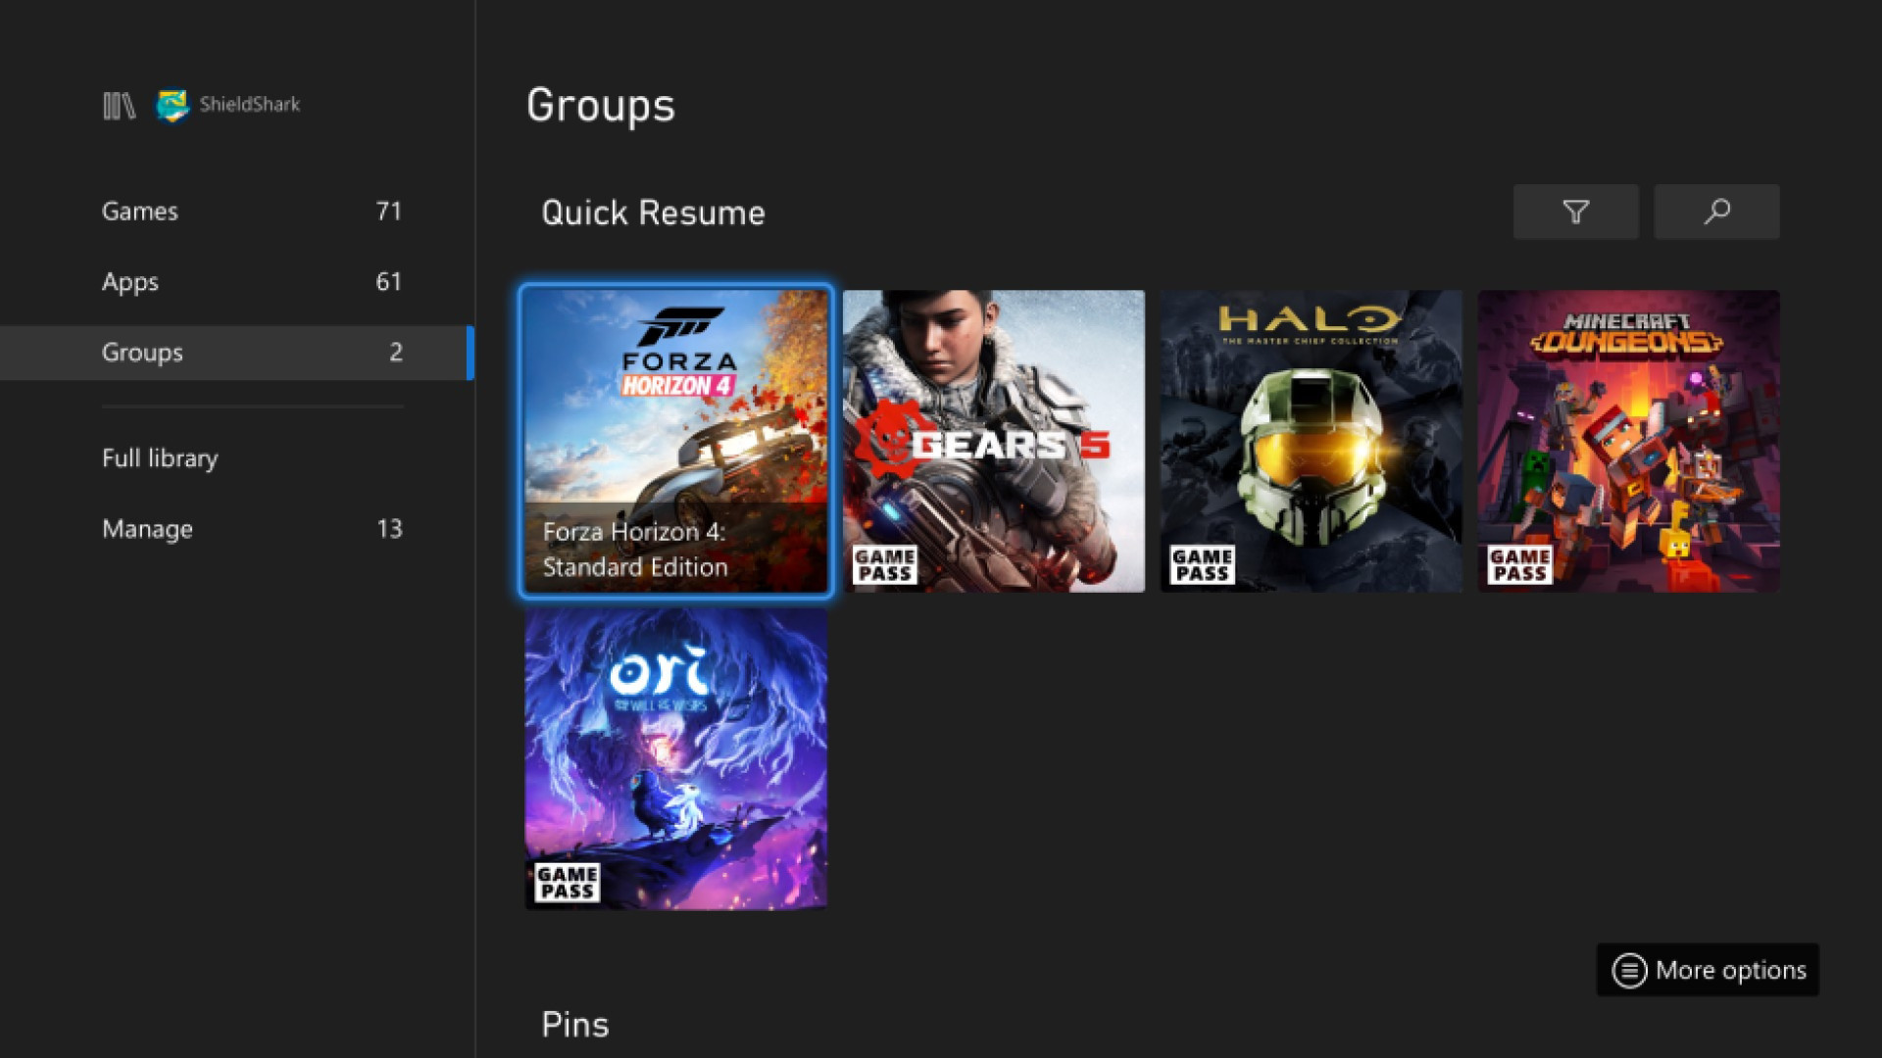Expand Quick Resume group header

click(653, 212)
